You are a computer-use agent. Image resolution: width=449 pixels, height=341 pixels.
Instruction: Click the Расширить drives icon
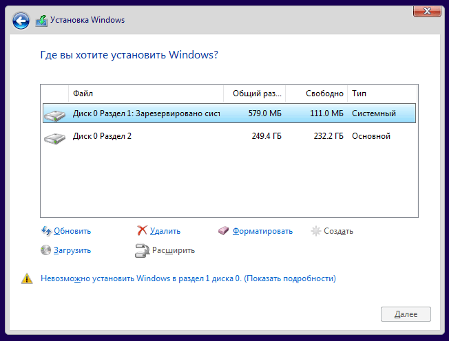click(x=142, y=250)
